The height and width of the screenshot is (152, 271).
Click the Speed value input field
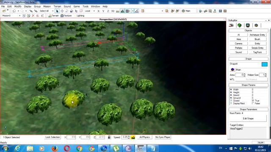[124, 137]
